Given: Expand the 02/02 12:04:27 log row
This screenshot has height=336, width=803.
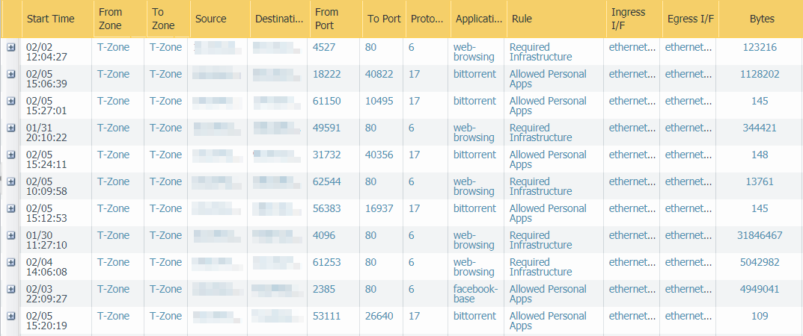Looking at the screenshot, I should tap(11, 47).
